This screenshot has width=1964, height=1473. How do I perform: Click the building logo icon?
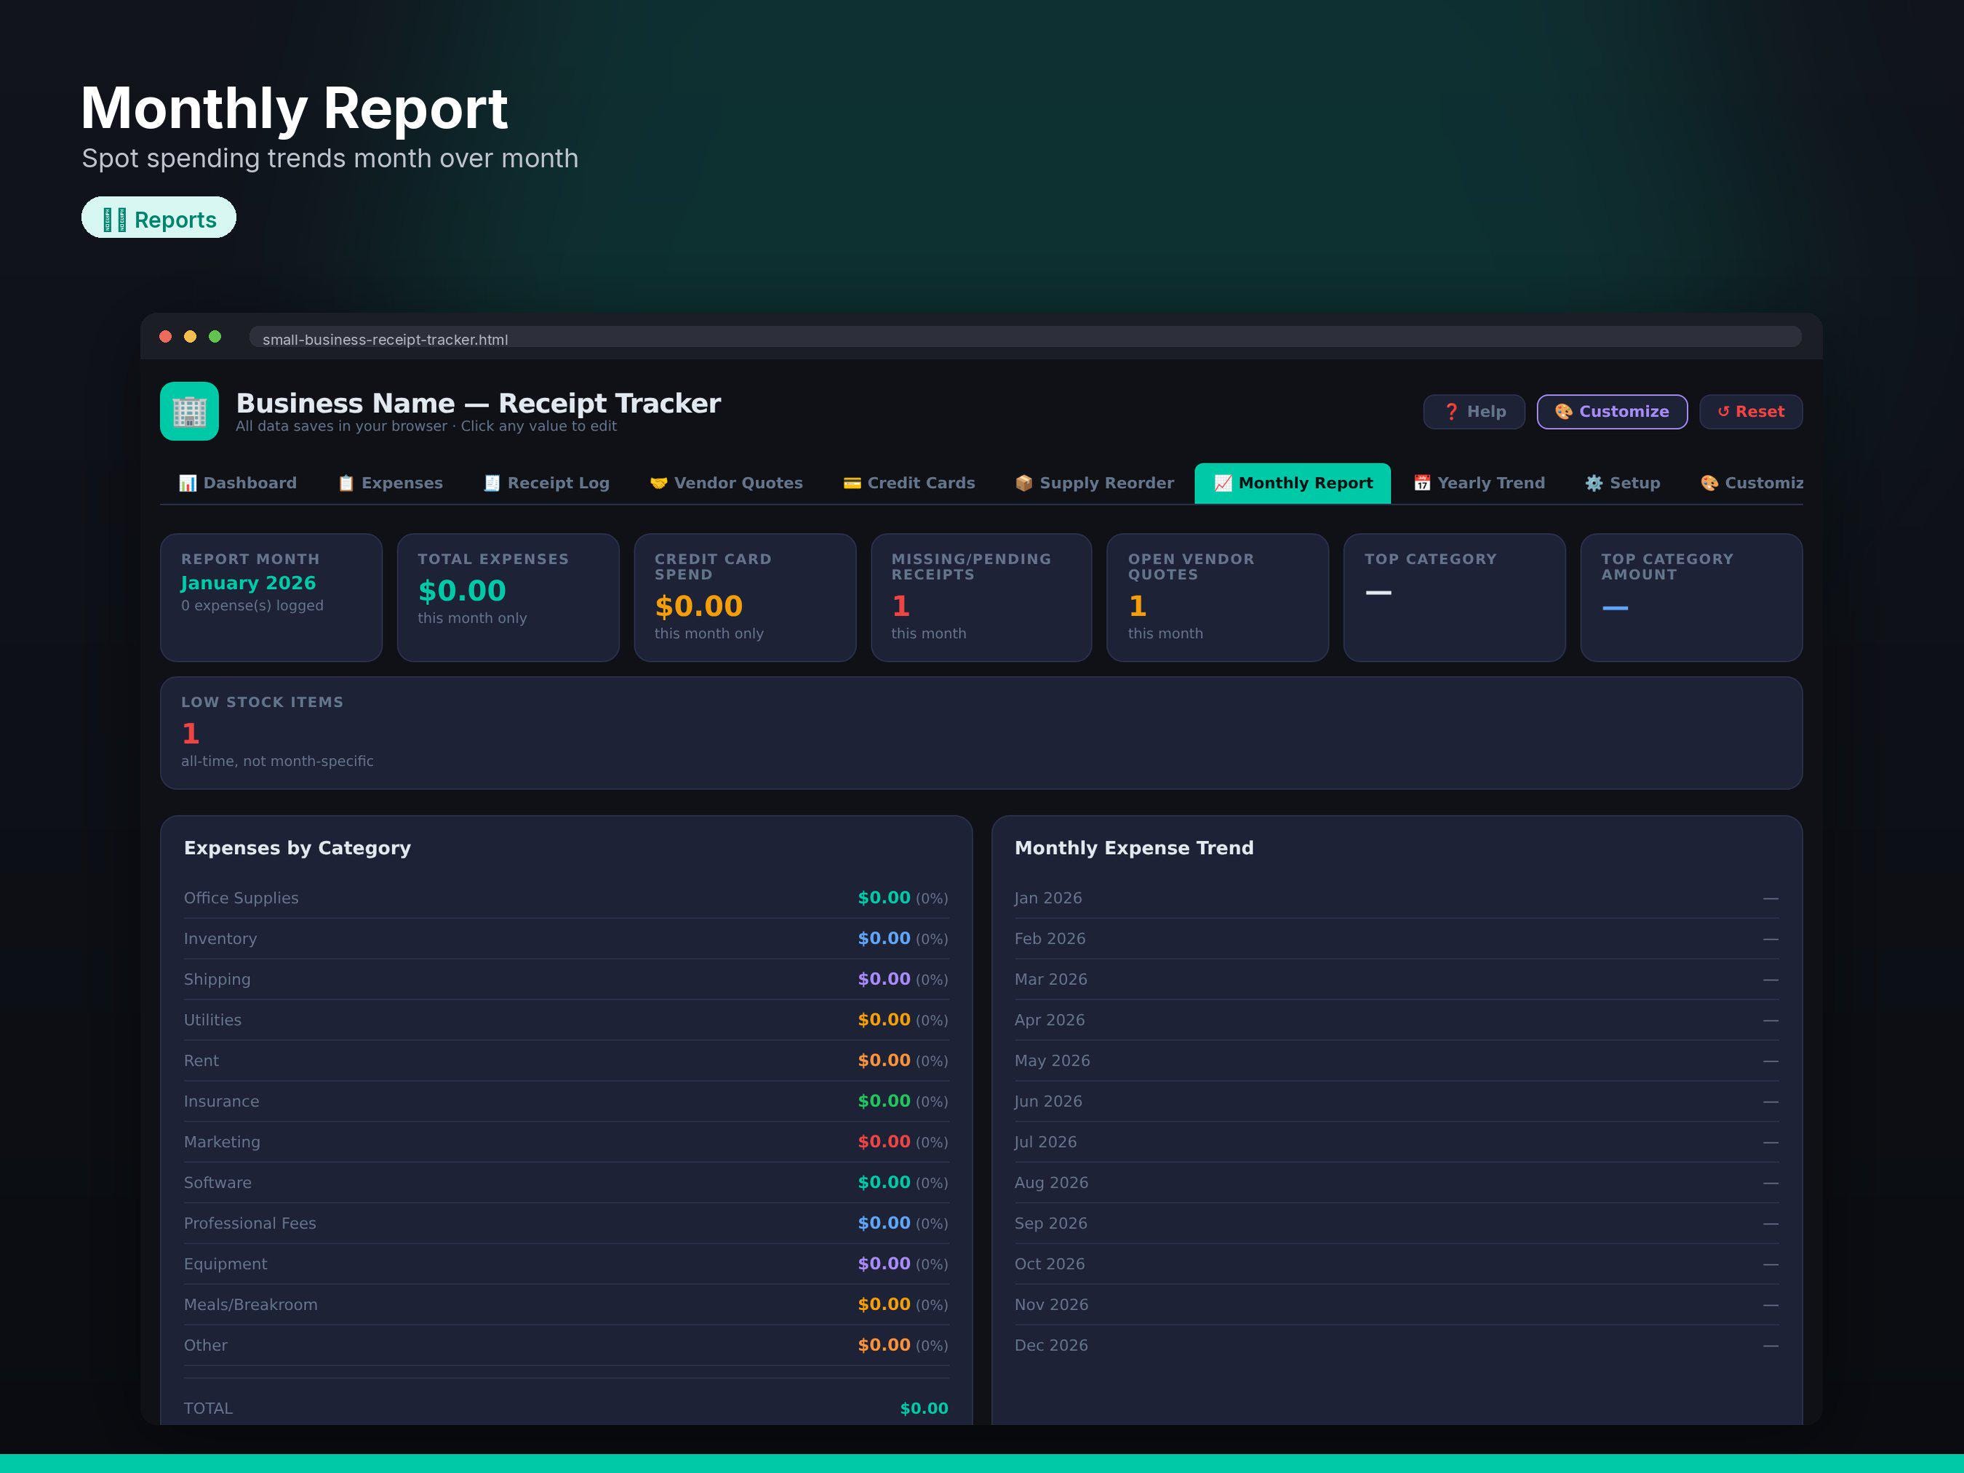pyautogui.click(x=189, y=411)
